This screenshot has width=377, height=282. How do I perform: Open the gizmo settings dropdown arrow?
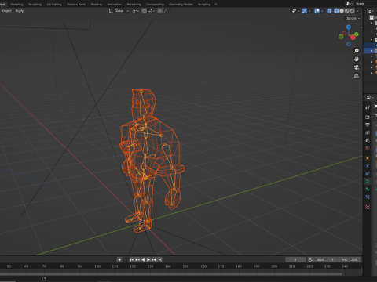309,11
